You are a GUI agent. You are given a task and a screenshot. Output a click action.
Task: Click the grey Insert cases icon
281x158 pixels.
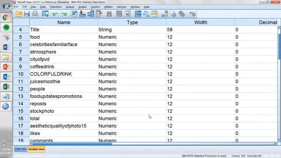tap(119, 14)
